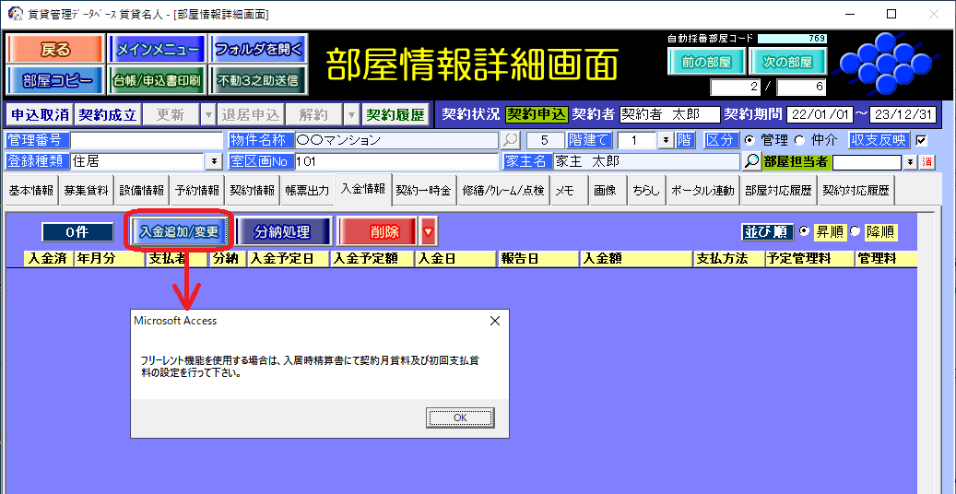
Task: Expand the 登録種類 dropdown
Action: tap(215, 161)
